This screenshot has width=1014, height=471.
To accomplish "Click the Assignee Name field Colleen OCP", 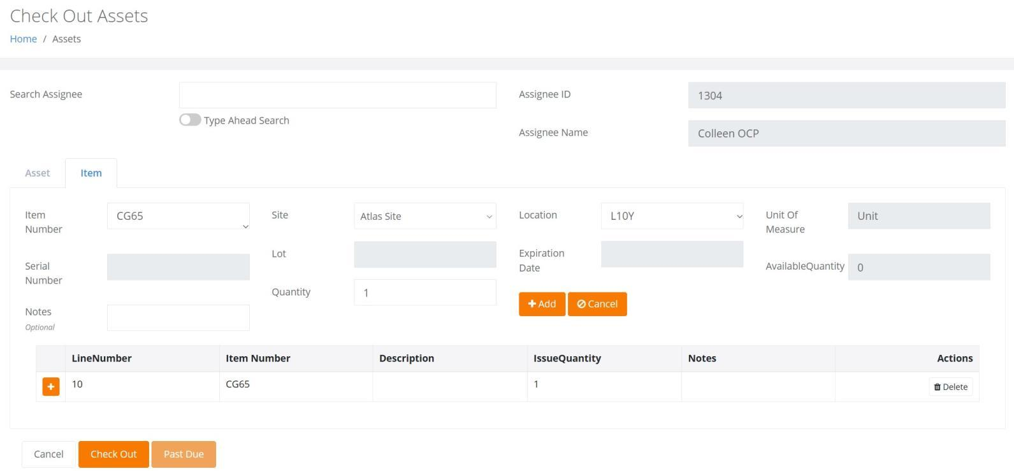I will [846, 133].
